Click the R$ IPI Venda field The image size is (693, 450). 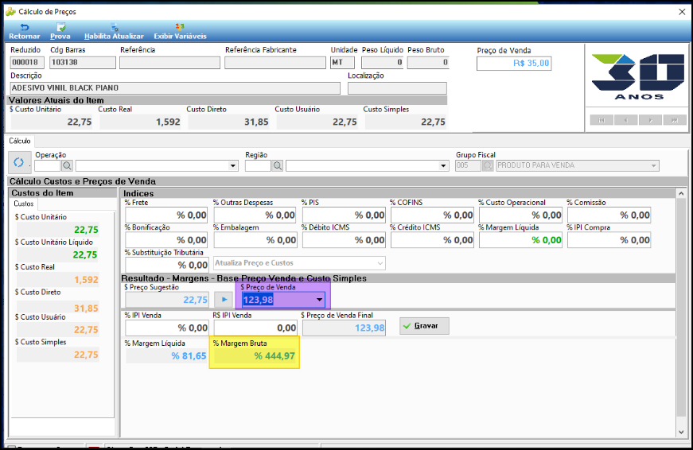coord(255,328)
